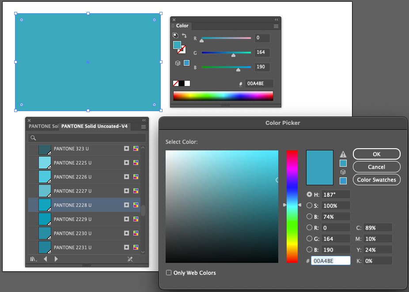The width and height of the screenshot is (409, 292).
Task: Click the spot color icon for PANTONE 2228 U
Action: [127, 205]
